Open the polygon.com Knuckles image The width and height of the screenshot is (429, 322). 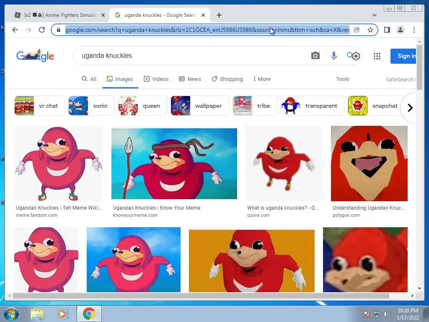coord(369,164)
